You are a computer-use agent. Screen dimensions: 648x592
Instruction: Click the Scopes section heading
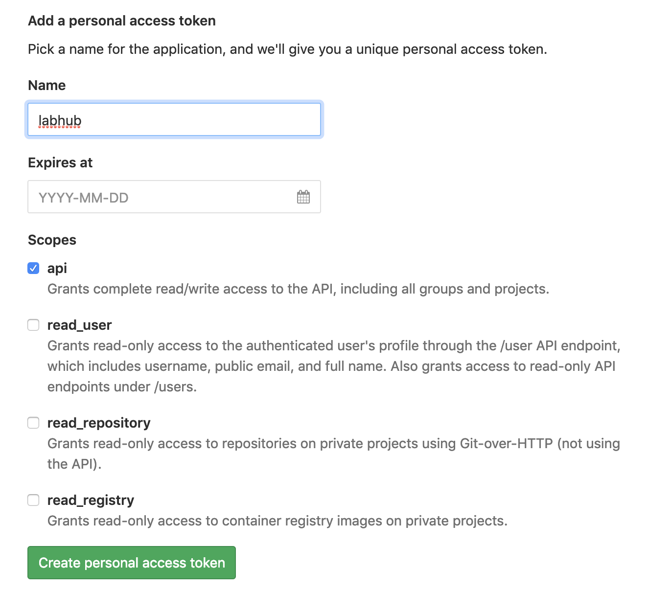[52, 240]
